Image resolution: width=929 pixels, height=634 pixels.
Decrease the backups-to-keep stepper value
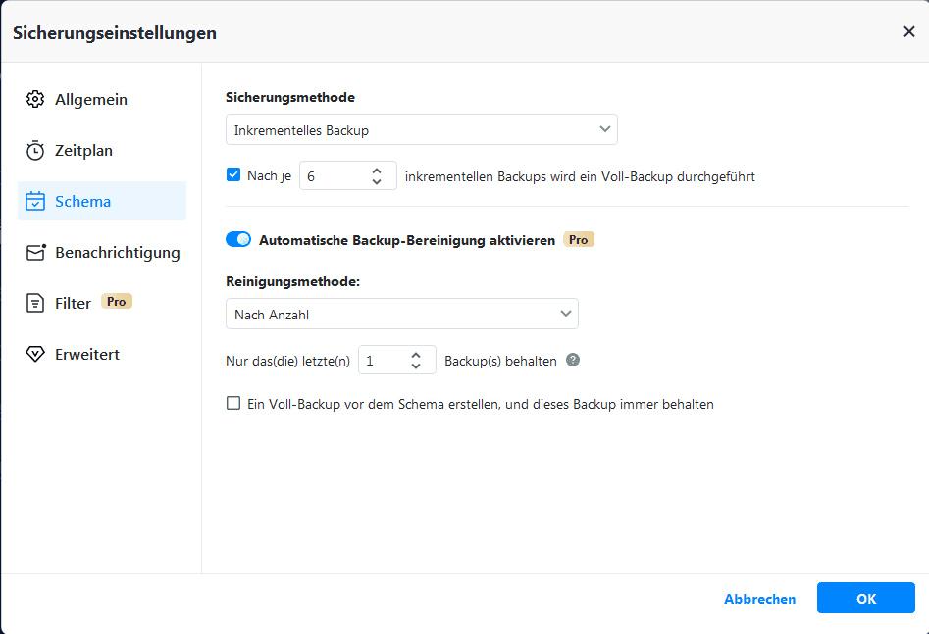(416, 366)
